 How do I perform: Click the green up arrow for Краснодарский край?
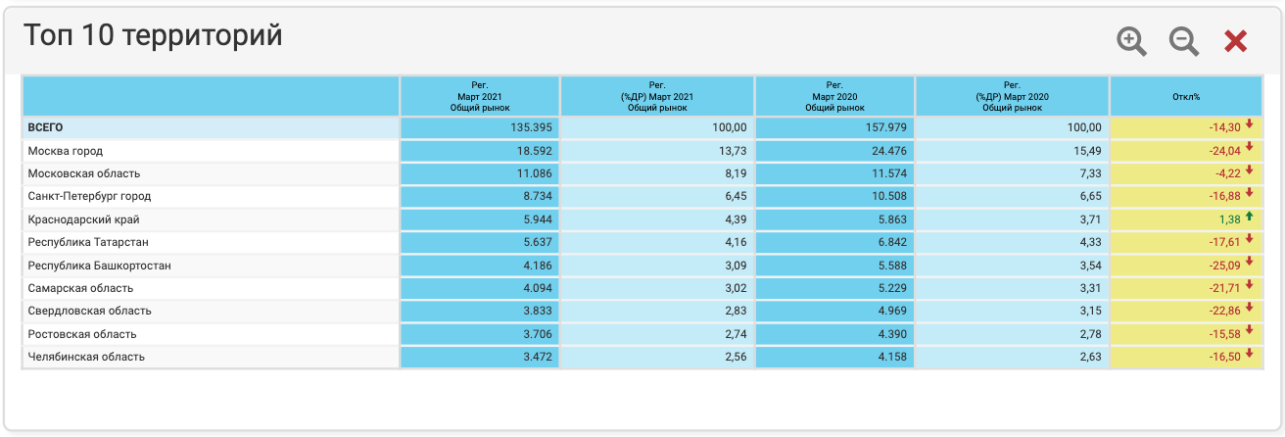click(1250, 217)
